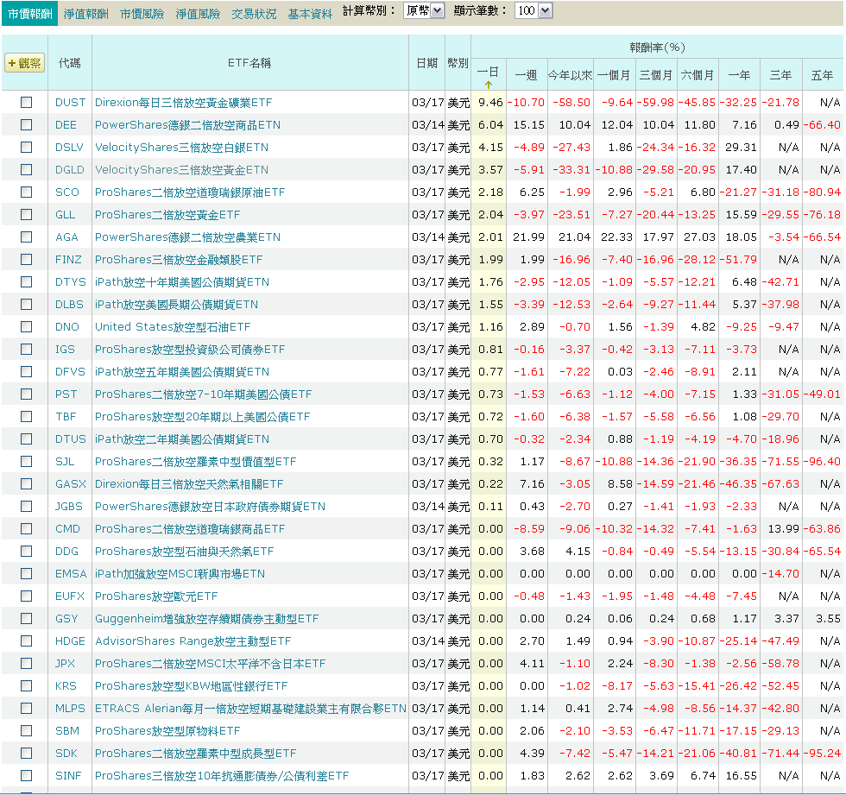The height and width of the screenshot is (795, 846).
Task: Click the SDK ticker code
Action: pos(66,754)
